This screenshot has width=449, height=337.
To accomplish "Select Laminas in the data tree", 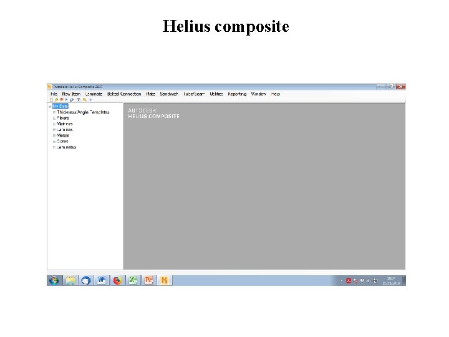I will [65, 130].
